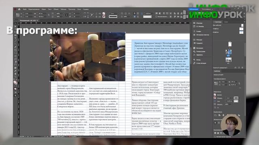Click the stroke swatch in the control bar

104,17
